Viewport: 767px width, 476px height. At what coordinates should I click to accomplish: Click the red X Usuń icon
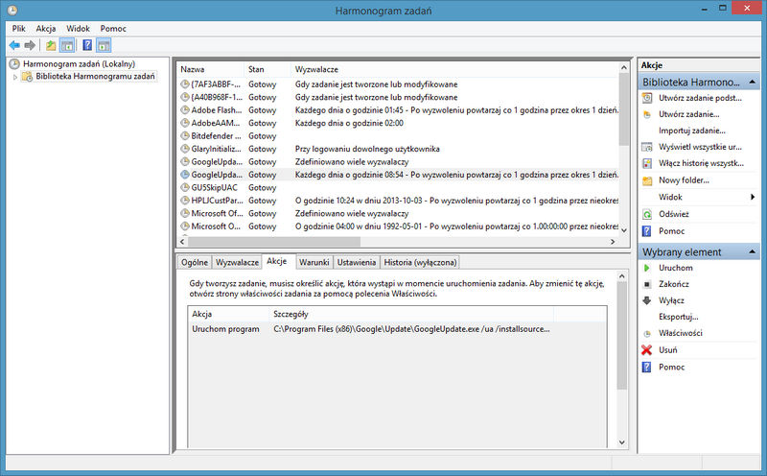pyautogui.click(x=646, y=349)
